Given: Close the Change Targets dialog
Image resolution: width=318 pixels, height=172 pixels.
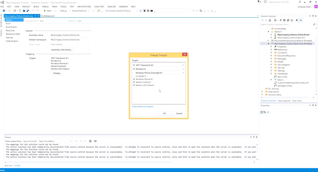Looking at the screenshot, I should pos(185,54).
